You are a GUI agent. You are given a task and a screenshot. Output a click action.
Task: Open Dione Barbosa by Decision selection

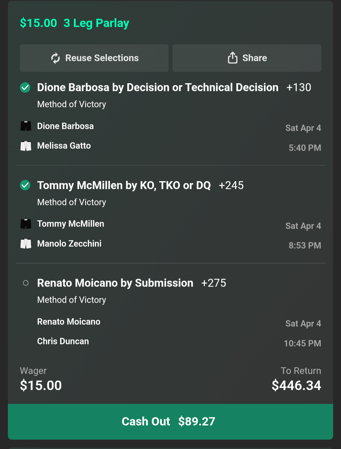(x=158, y=88)
